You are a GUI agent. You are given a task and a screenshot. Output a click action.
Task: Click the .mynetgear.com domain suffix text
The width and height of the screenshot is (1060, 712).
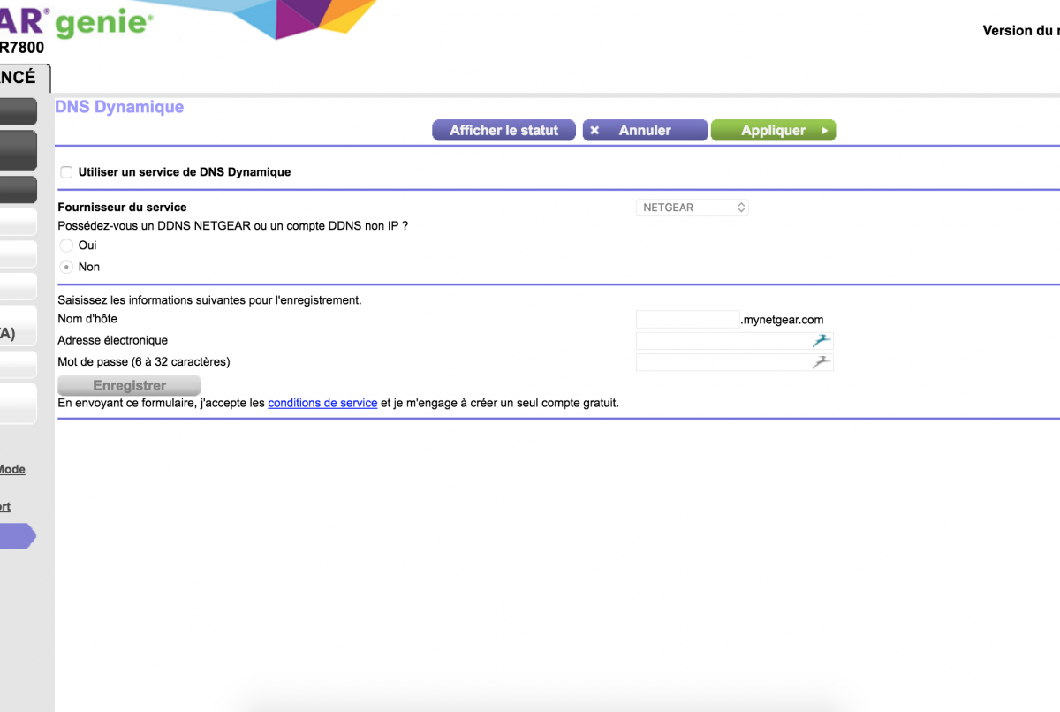point(782,320)
